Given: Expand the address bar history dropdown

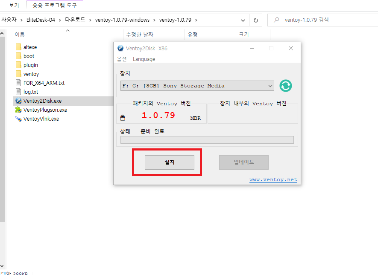Looking at the screenshot, I should [243, 20].
